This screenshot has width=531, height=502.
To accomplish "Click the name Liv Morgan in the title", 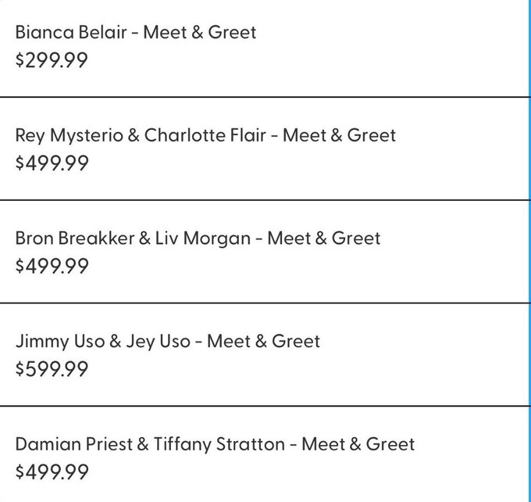I will pos(202,238).
